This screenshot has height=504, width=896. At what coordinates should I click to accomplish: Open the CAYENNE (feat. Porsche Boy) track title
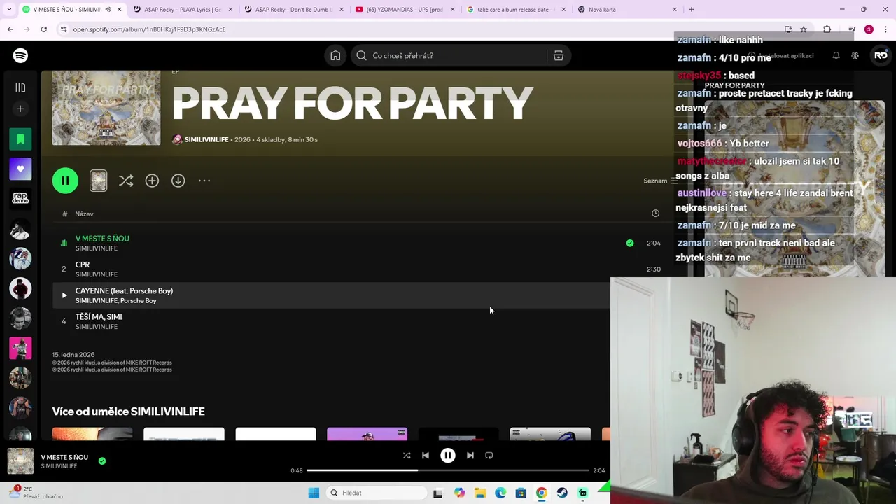click(x=124, y=290)
